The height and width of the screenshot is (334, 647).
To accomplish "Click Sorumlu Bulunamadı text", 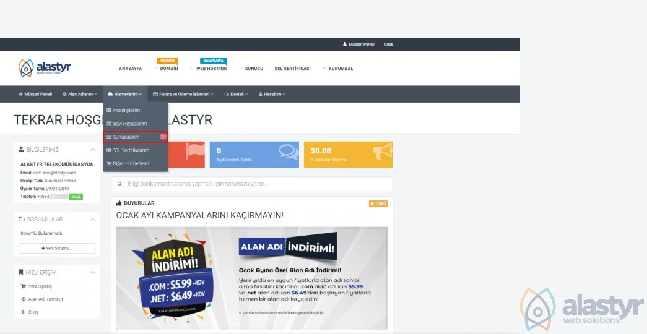I will click(x=41, y=233).
